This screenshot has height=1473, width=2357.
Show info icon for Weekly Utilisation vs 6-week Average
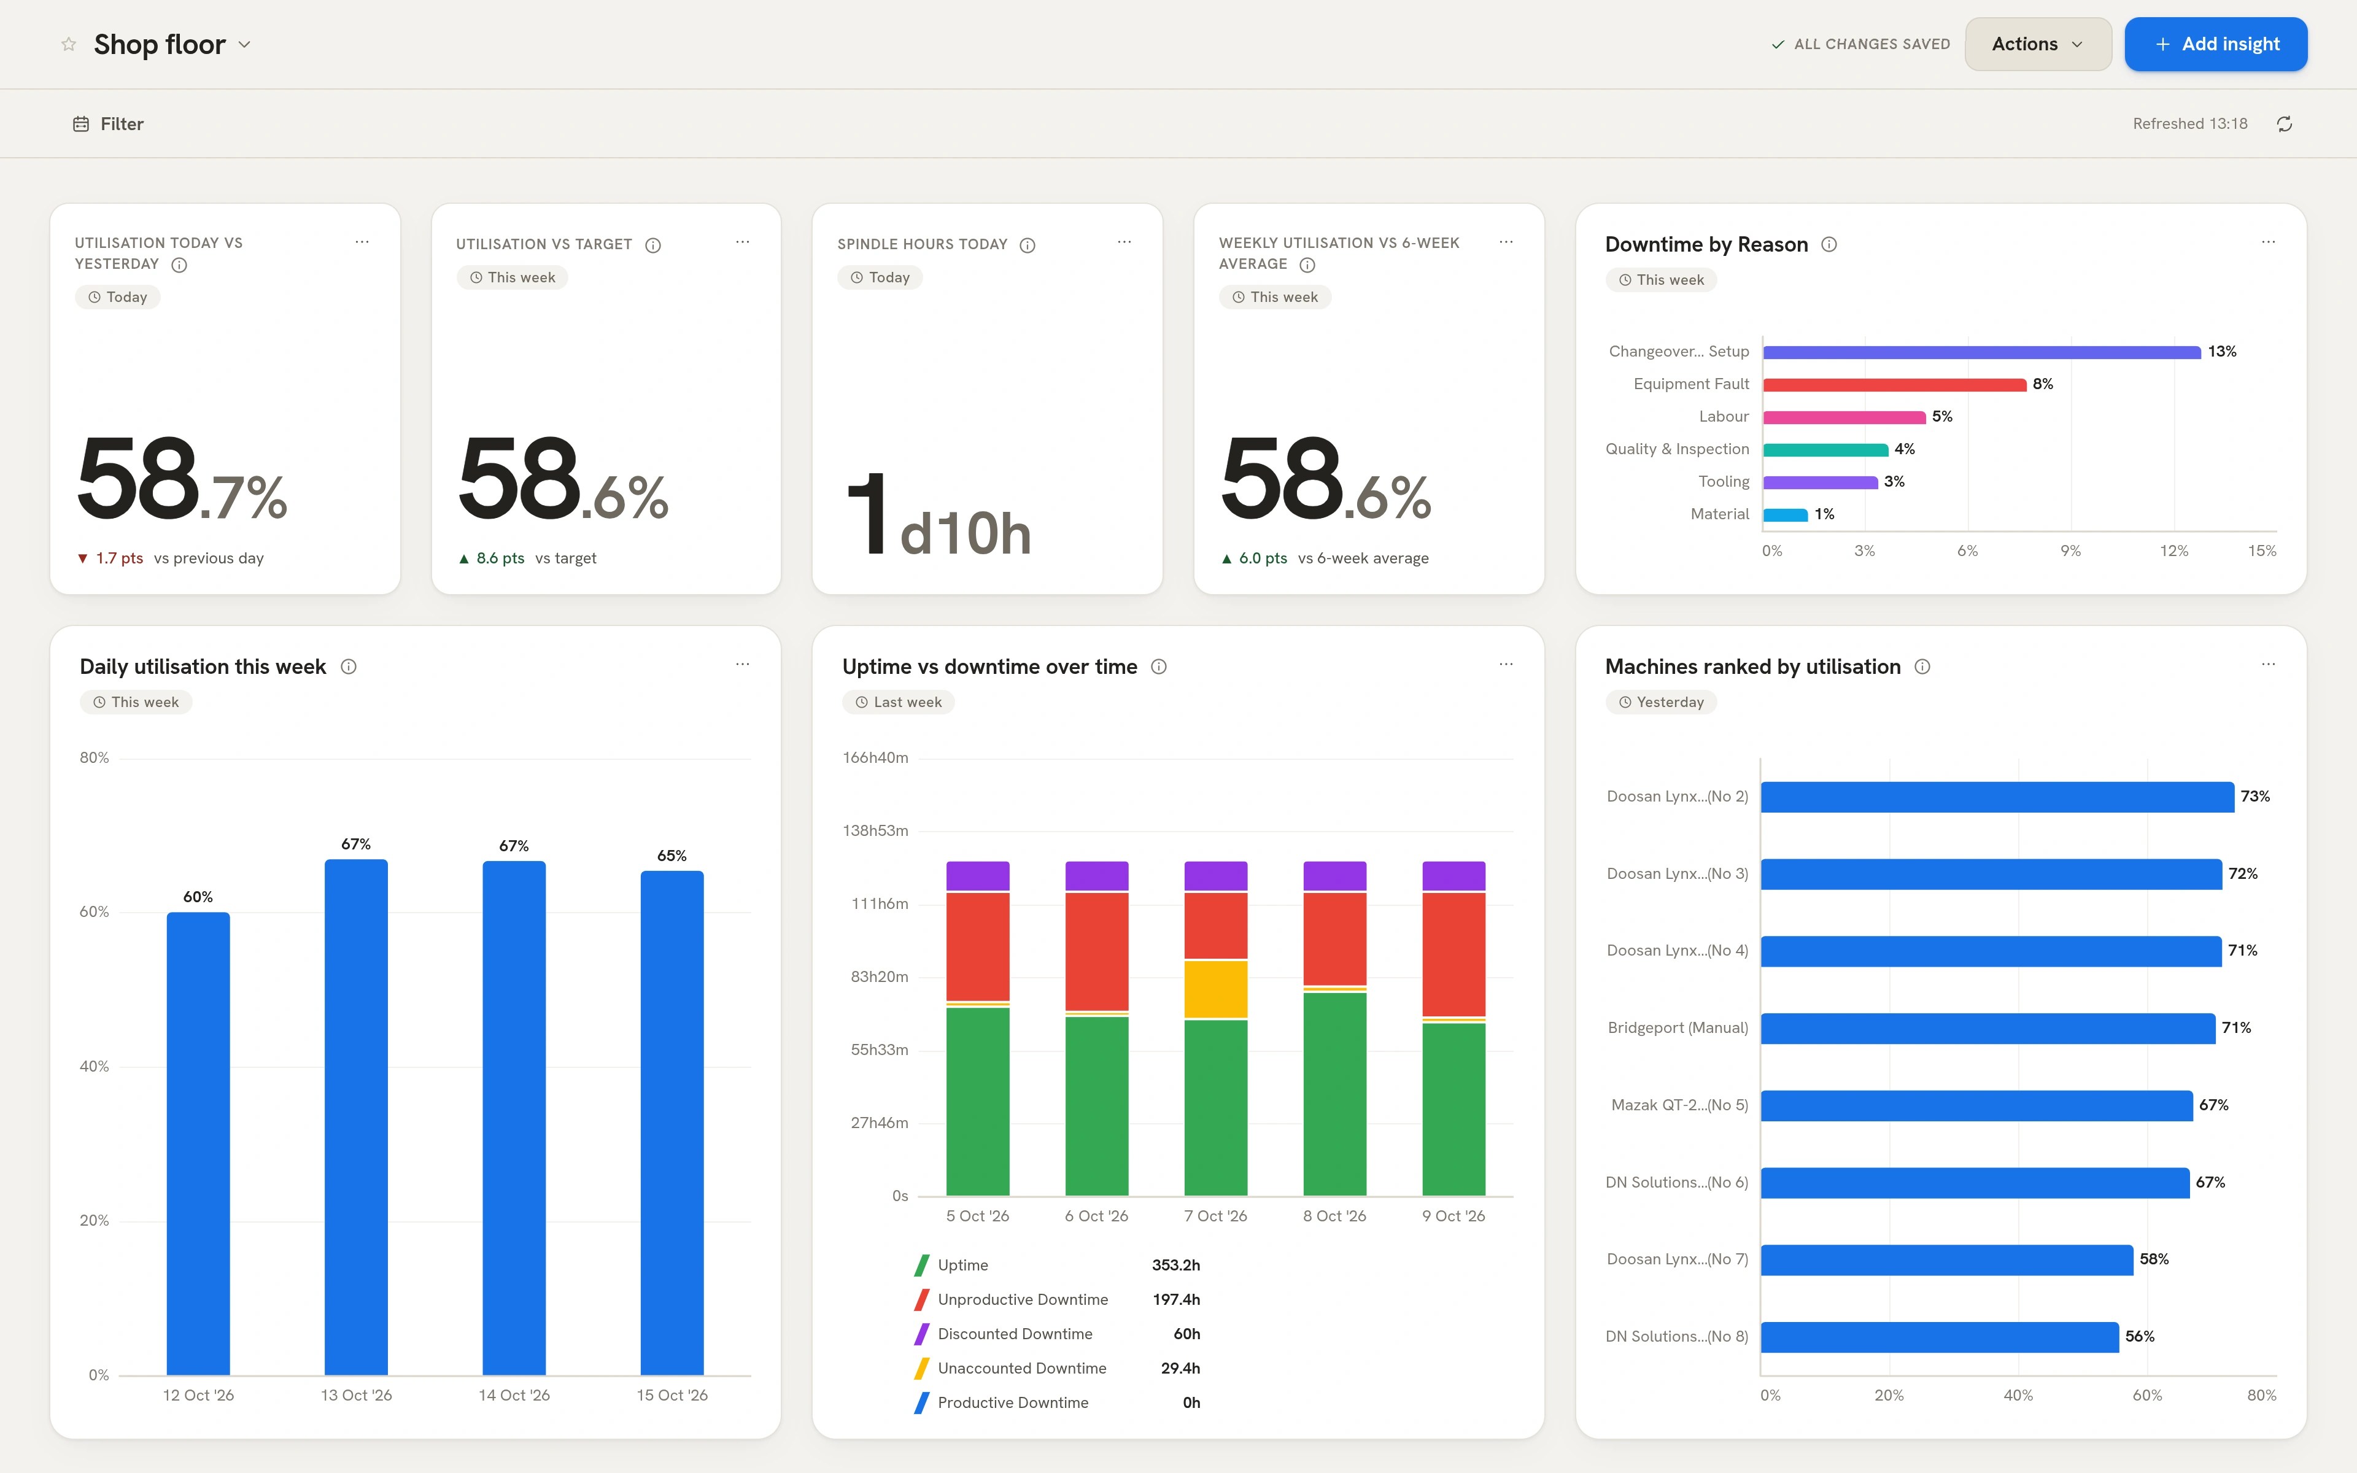pos(1308,265)
